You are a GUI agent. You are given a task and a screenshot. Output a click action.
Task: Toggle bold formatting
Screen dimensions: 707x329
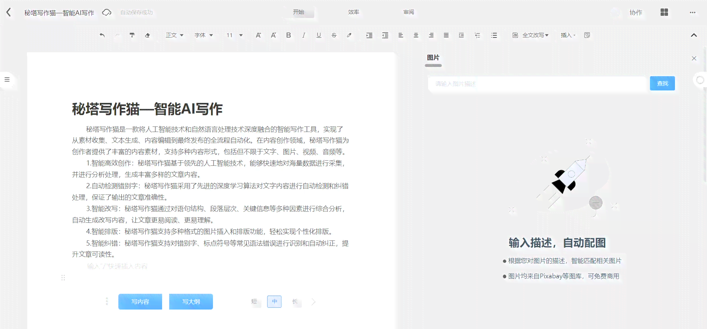(x=288, y=35)
